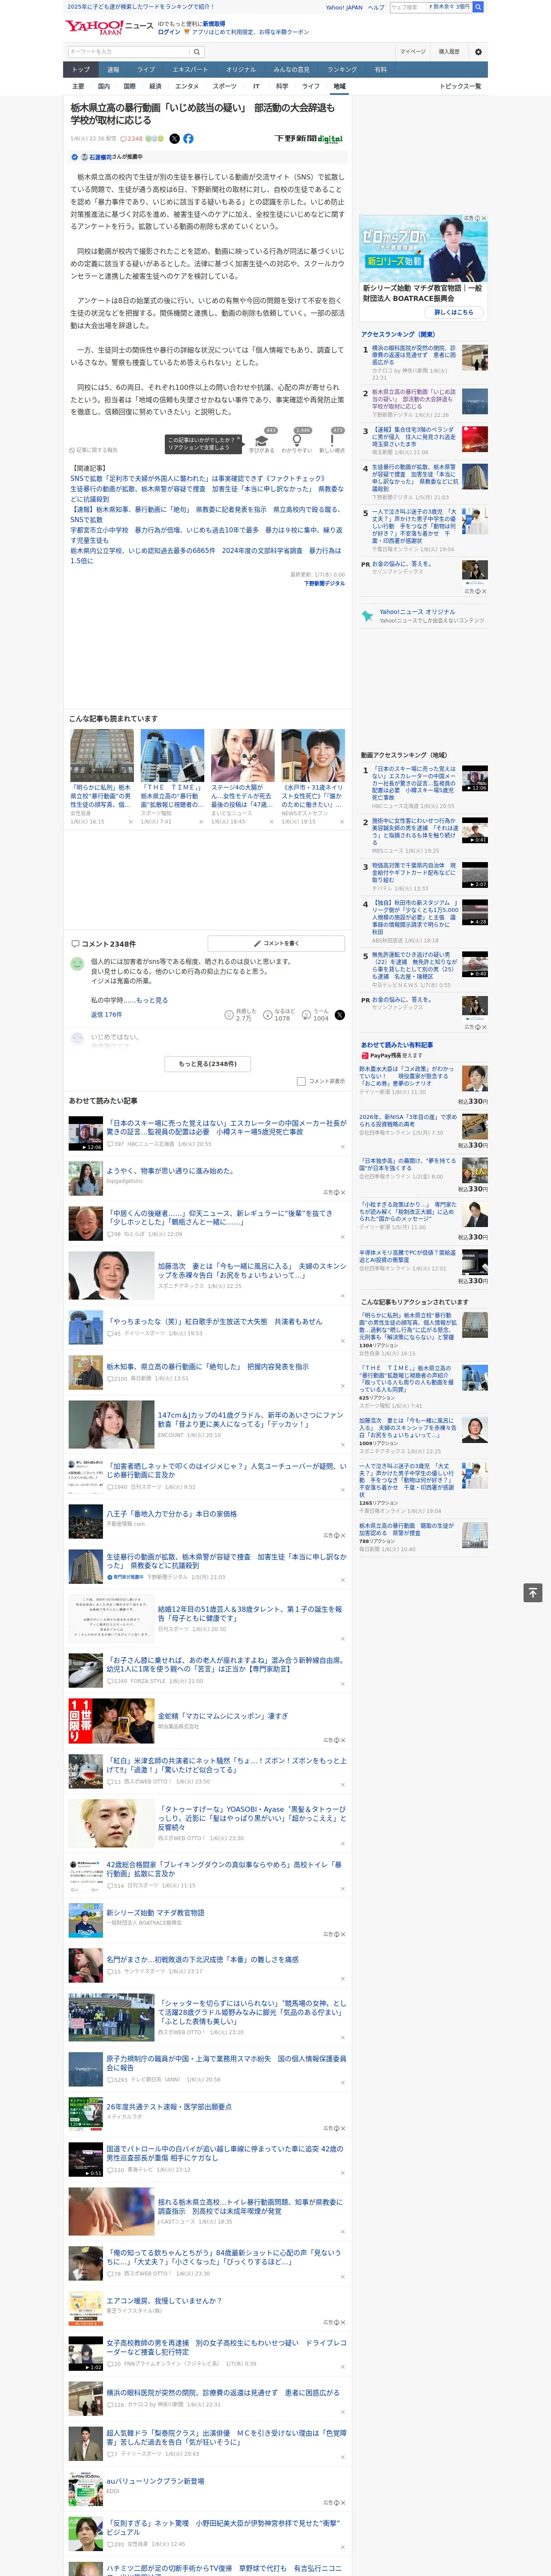551x2576 pixels.
Task: Open the オリジナル navigation tab
Action: tap(241, 70)
